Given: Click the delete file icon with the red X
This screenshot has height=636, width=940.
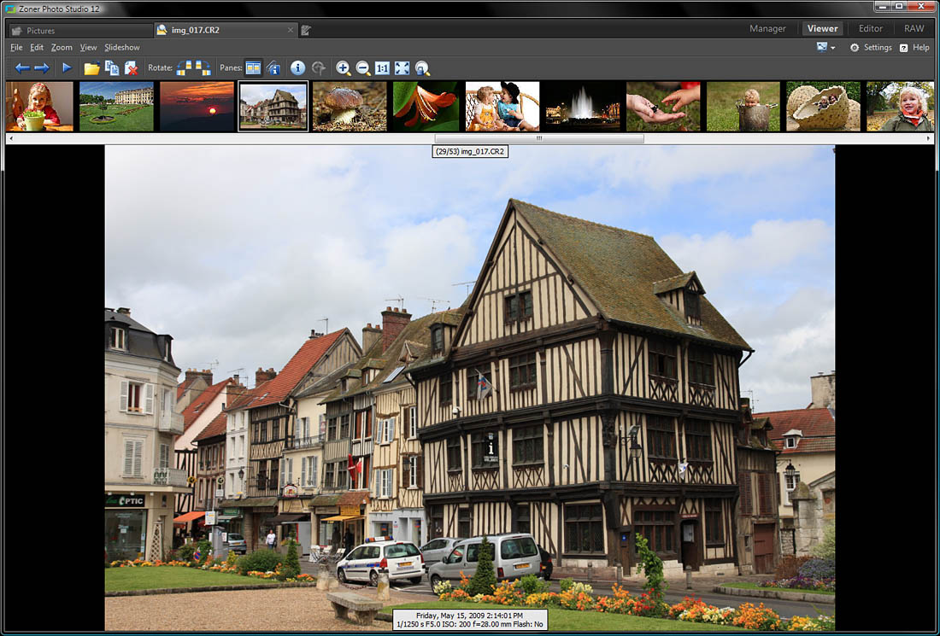Looking at the screenshot, I should coord(132,68).
